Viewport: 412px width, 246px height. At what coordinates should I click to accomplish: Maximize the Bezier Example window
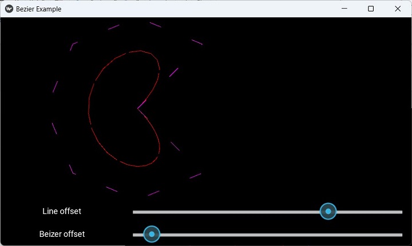tap(371, 9)
